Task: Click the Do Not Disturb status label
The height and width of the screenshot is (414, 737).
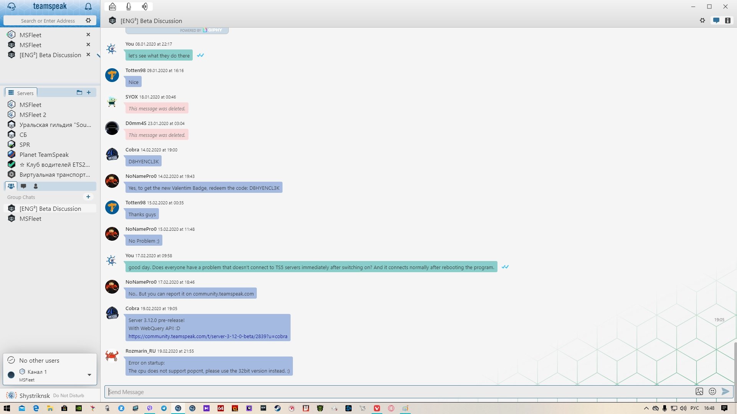Action: (x=68, y=396)
